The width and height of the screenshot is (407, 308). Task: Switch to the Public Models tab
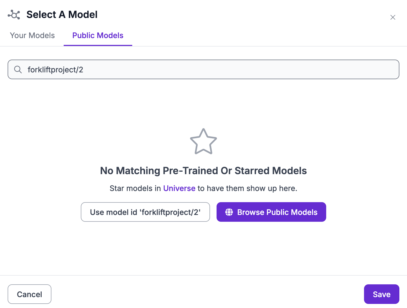[x=98, y=35]
